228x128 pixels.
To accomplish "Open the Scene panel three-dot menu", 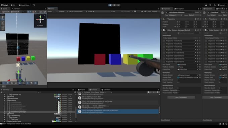I will [x=45, y=9].
